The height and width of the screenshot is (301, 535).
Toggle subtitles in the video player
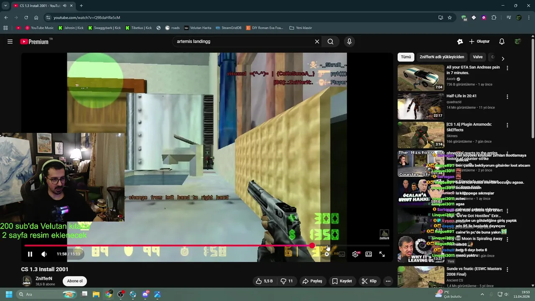[342, 254]
